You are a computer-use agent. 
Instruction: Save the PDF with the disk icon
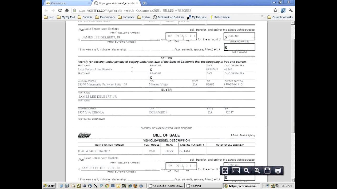click(267, 171)
